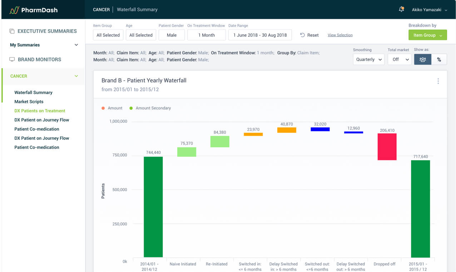Open the Item Group filter dropdown
The width and height of the screenshot is (456, 272).
[108, 35]
